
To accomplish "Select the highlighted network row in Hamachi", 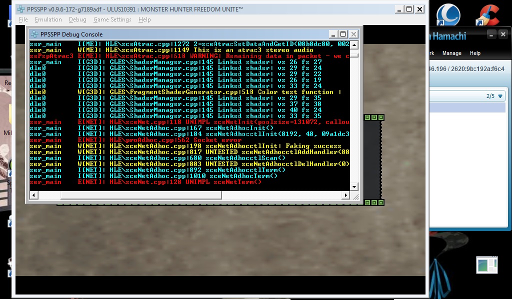I will coord(467,107).
